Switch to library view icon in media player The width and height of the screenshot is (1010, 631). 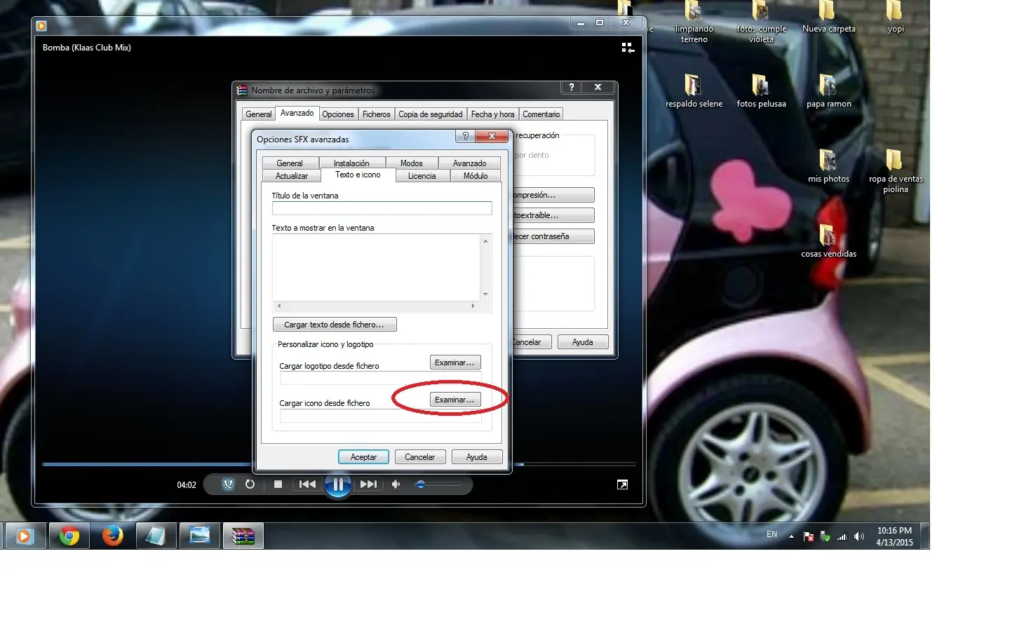pyautogui.click(x=628, y=48)
